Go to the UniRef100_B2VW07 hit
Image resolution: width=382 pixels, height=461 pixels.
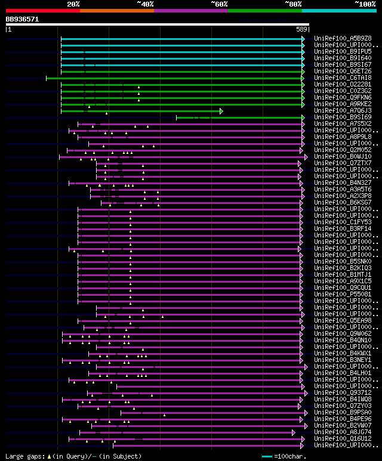[343, 425]
